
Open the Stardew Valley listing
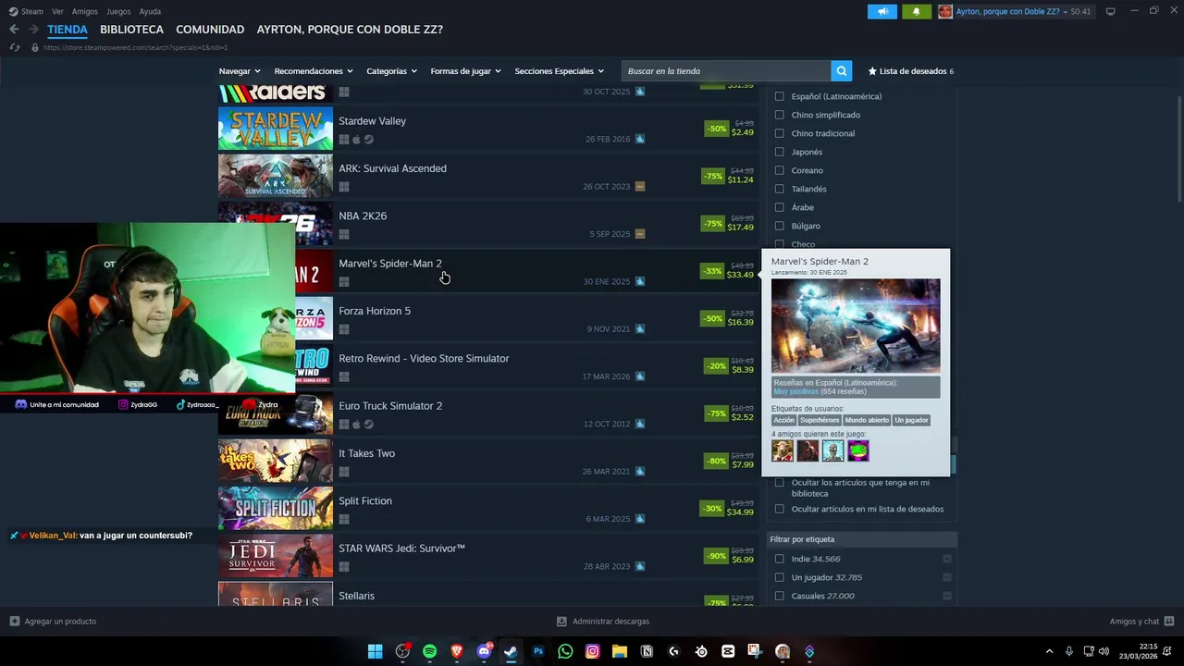click(x=488, y=129)
